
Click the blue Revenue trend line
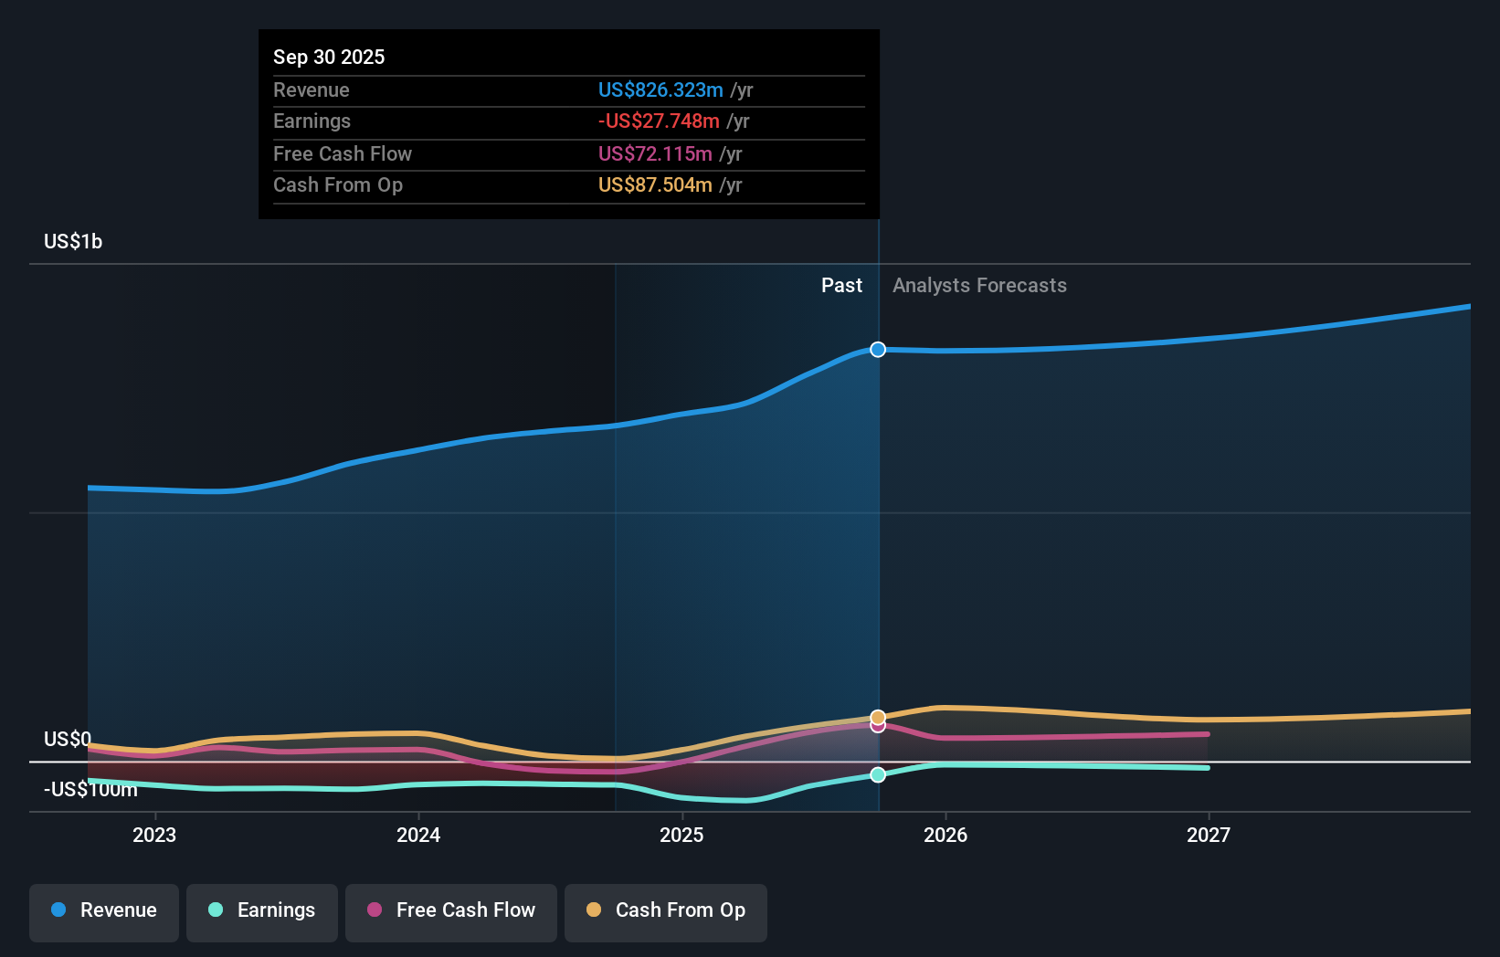(x=548, y=434)
